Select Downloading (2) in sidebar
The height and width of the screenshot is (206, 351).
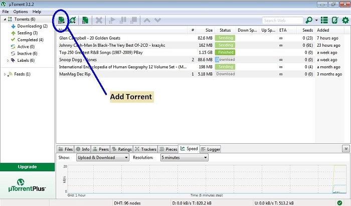tap(32, 26)
